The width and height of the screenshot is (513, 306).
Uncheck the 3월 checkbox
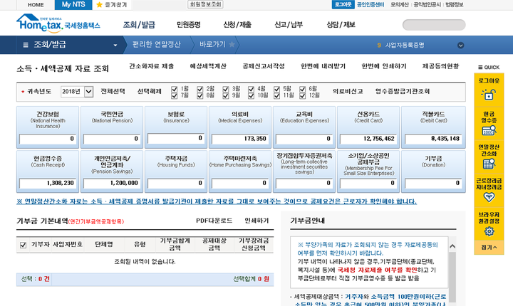[225, 89]
